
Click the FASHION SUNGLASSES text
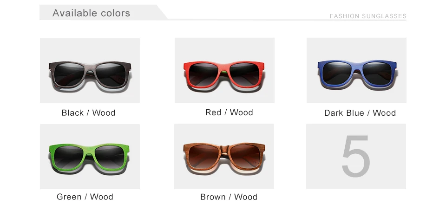point(368,16)
